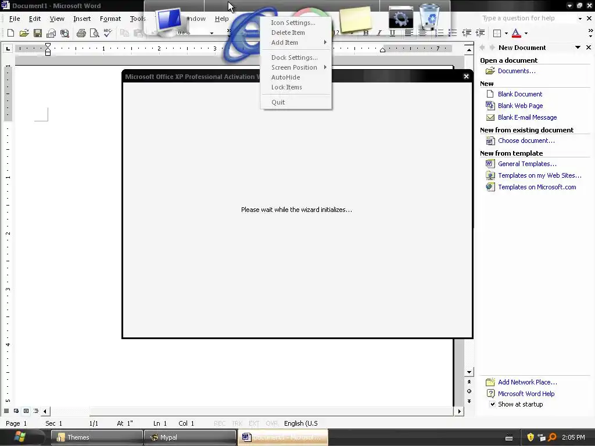595x446 pixels.
Task: Uncheck the Show at startup checkbox
Action: coord(492,404)
